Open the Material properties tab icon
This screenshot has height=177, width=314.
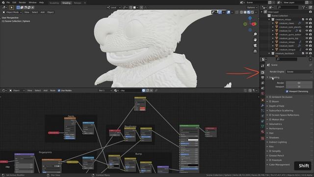(262, 132)
